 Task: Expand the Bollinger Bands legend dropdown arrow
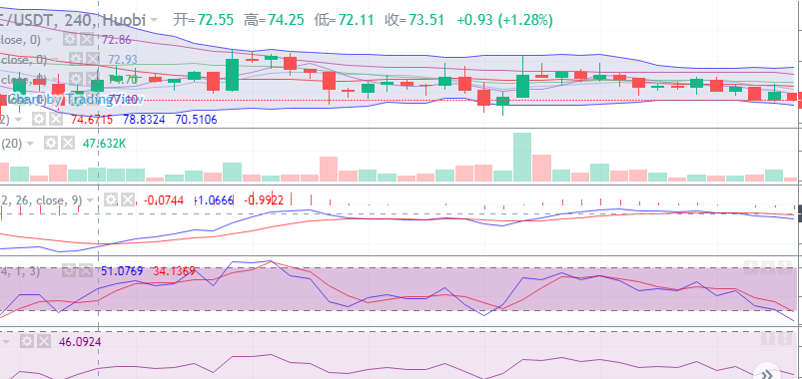18,120
